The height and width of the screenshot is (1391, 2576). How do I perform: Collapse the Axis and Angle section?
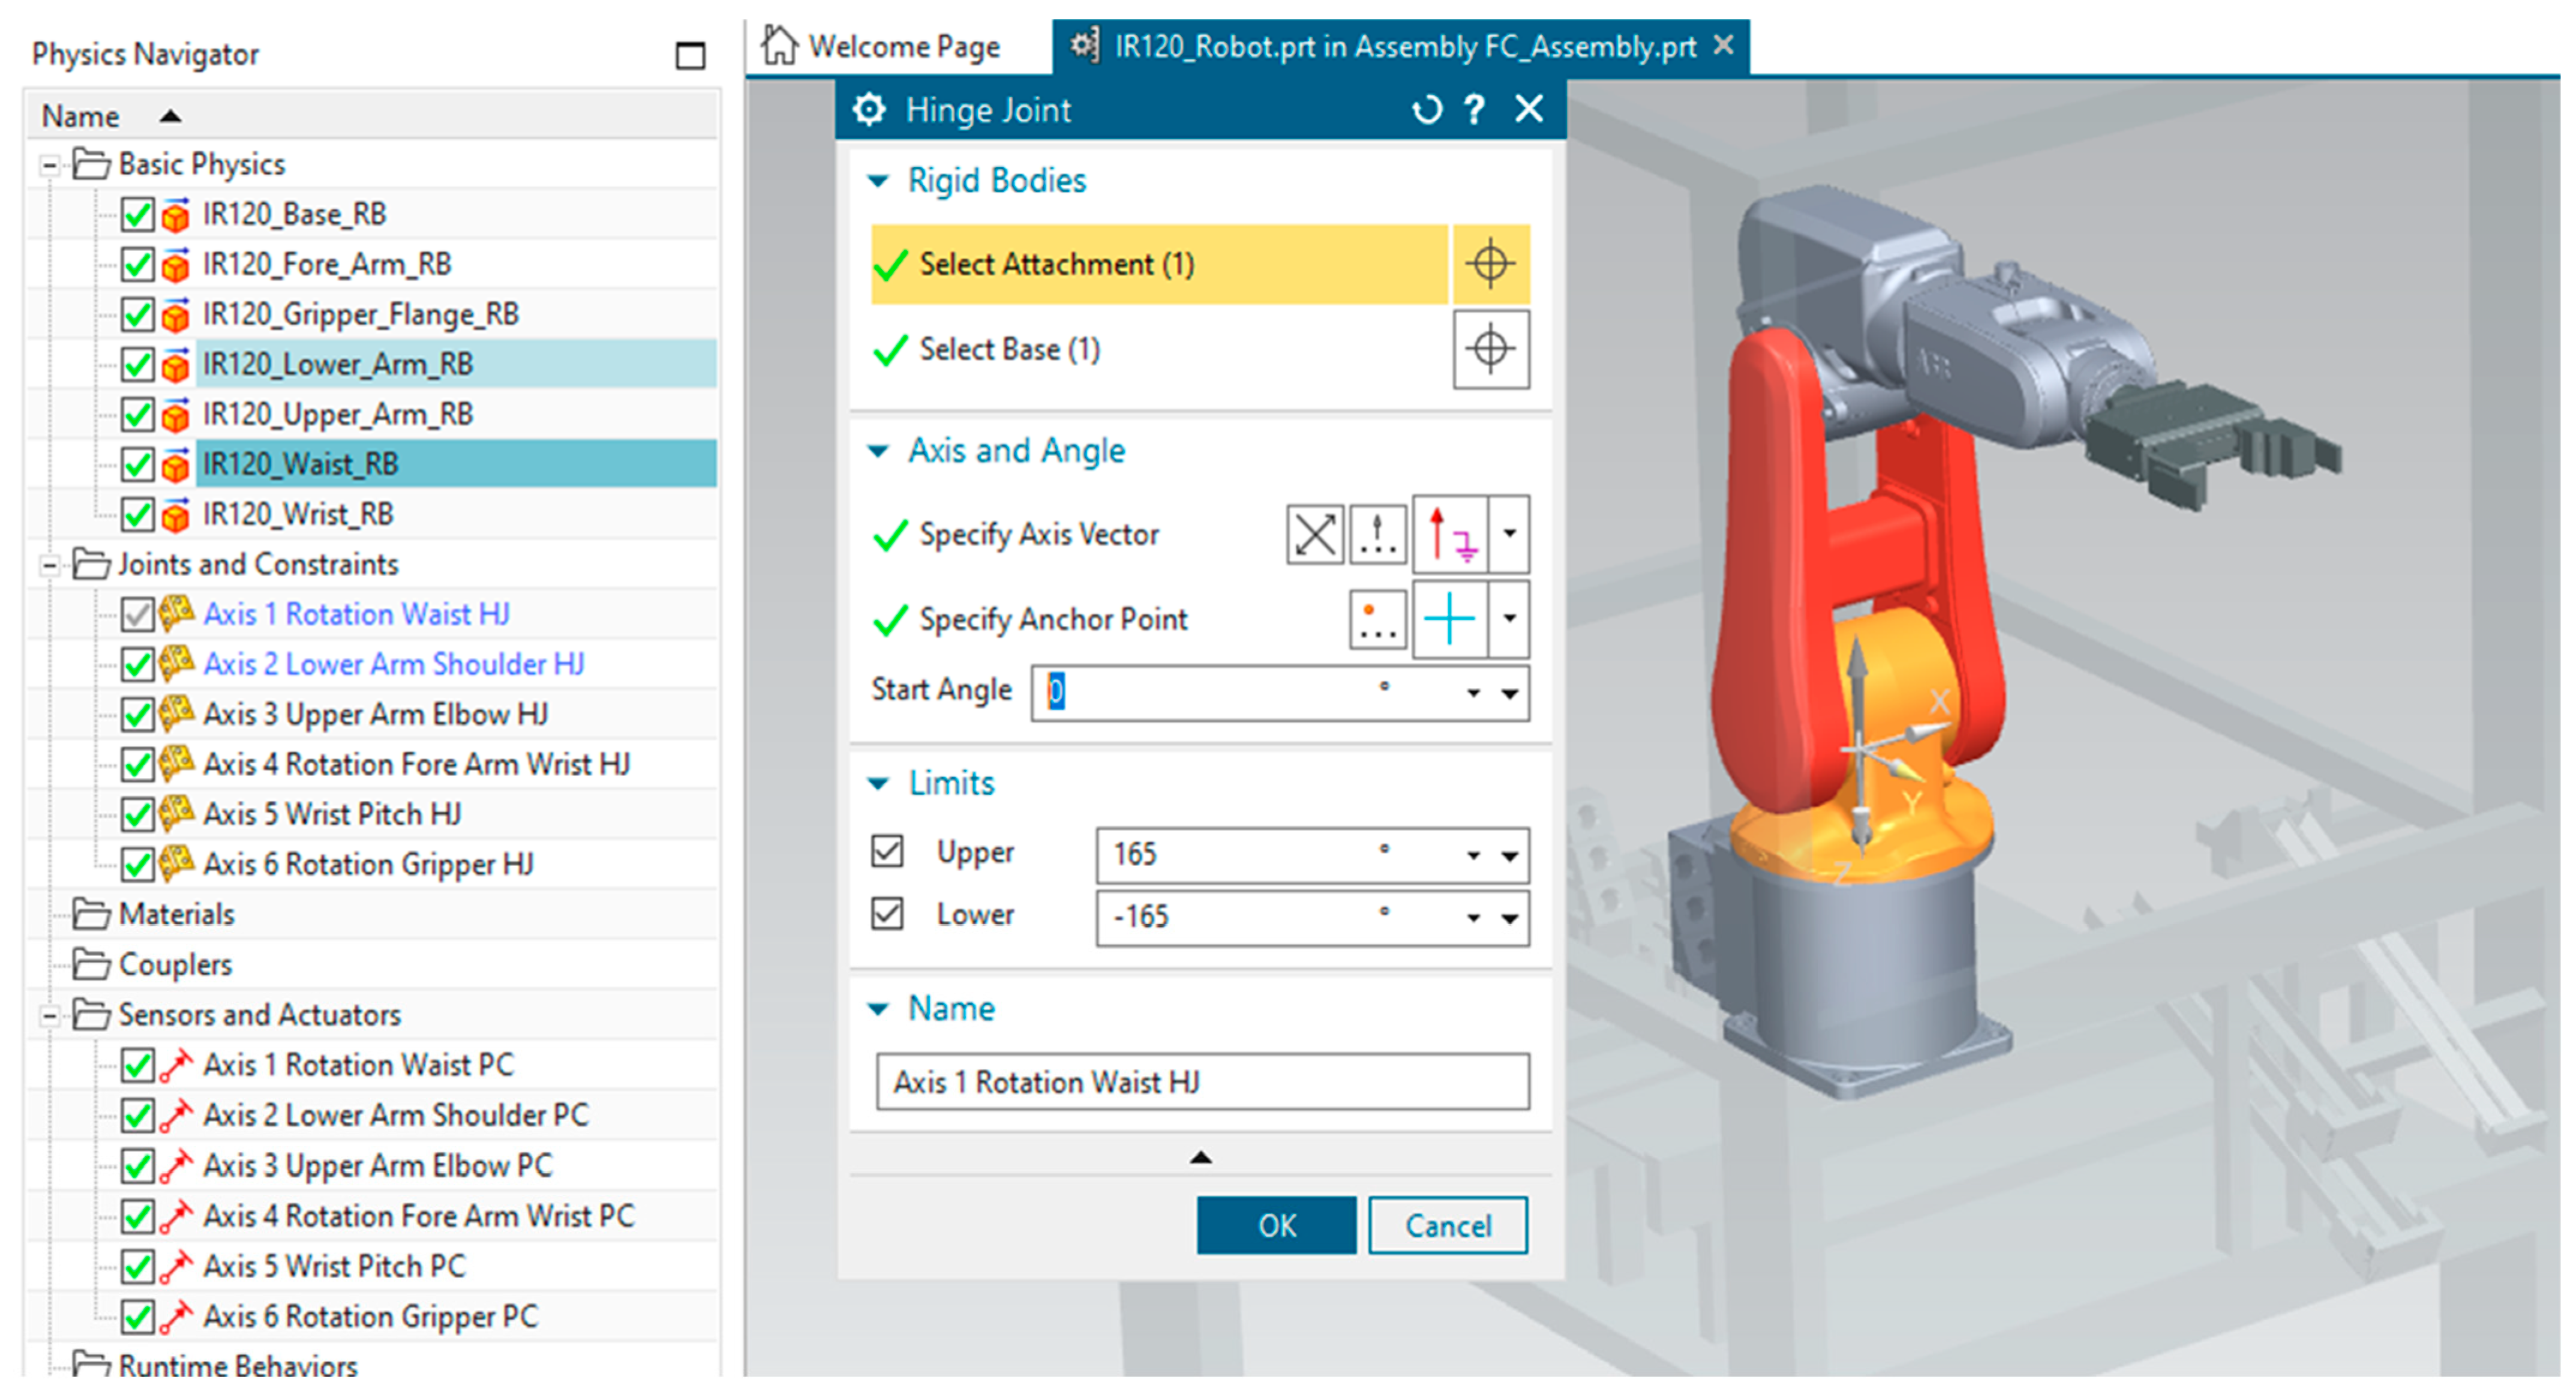pyautogui.click(x=878, y=451)
